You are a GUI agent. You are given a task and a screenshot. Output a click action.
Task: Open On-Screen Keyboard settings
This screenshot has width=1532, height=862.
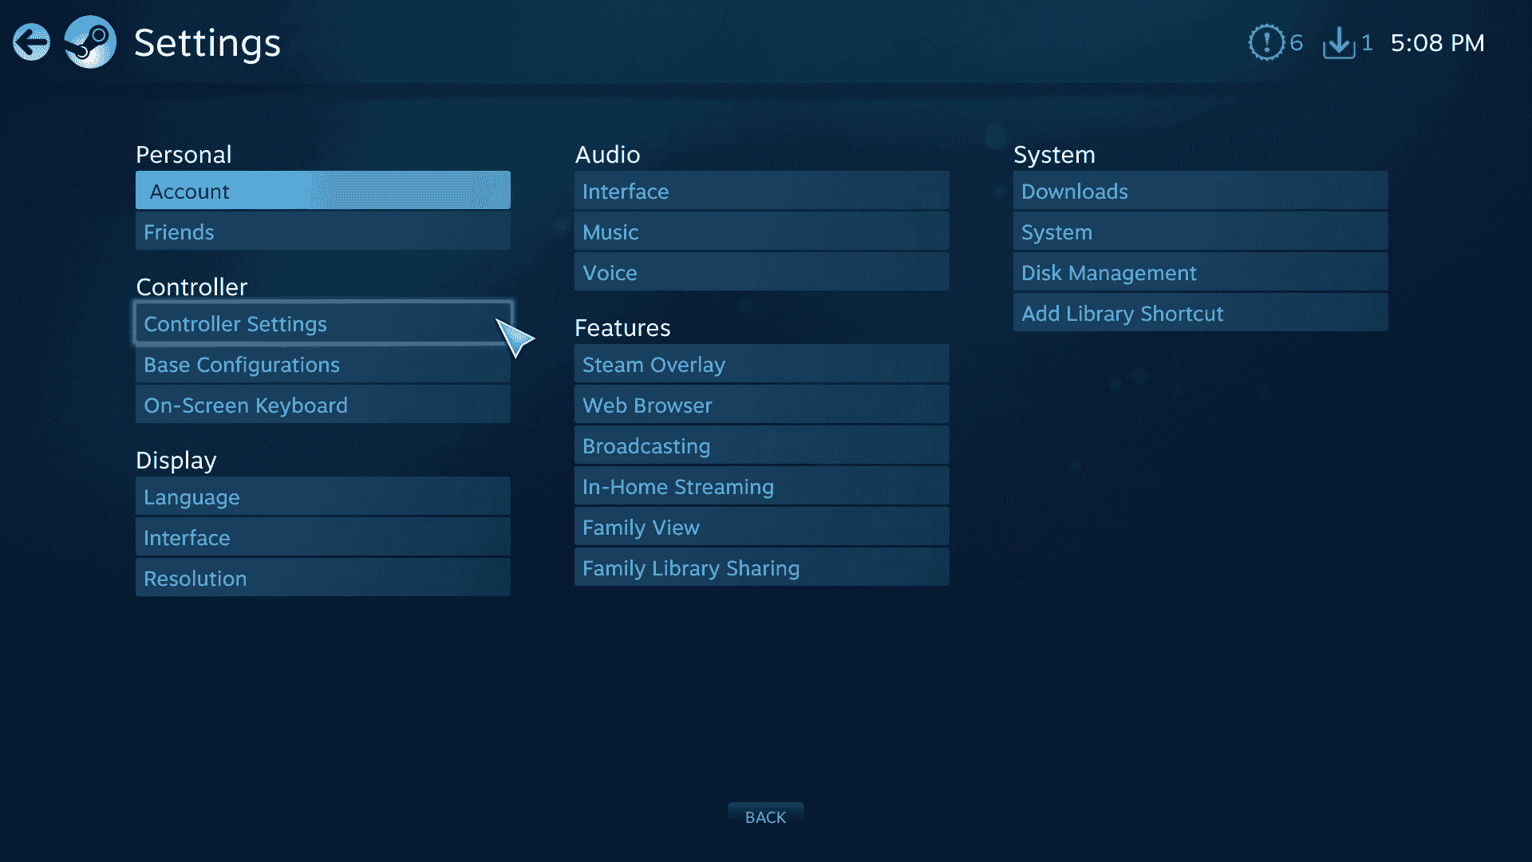323,405
